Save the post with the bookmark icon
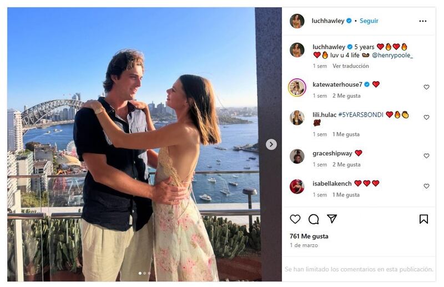Image resolution: width=444 pixels, height=287 pixels. tap(423, 219)
